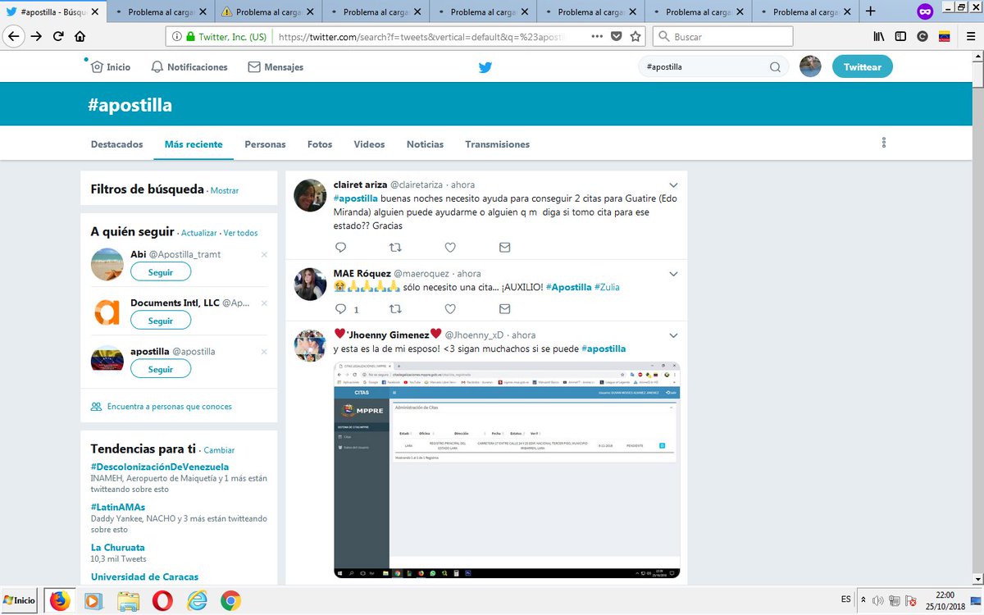Follow the @apostilla account
Image resolution: width=984 pixels, height=615 pixels.
click(161, 369)
